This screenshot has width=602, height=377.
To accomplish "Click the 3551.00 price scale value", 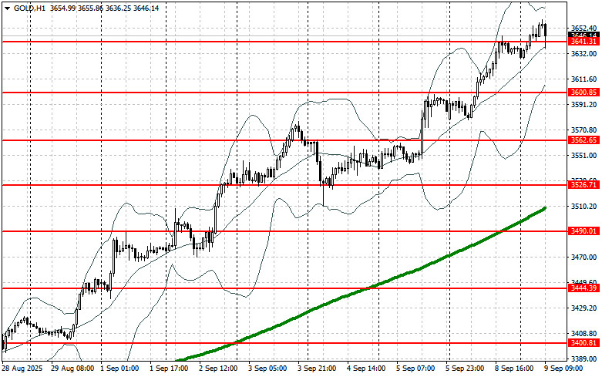I will [584, 156].
